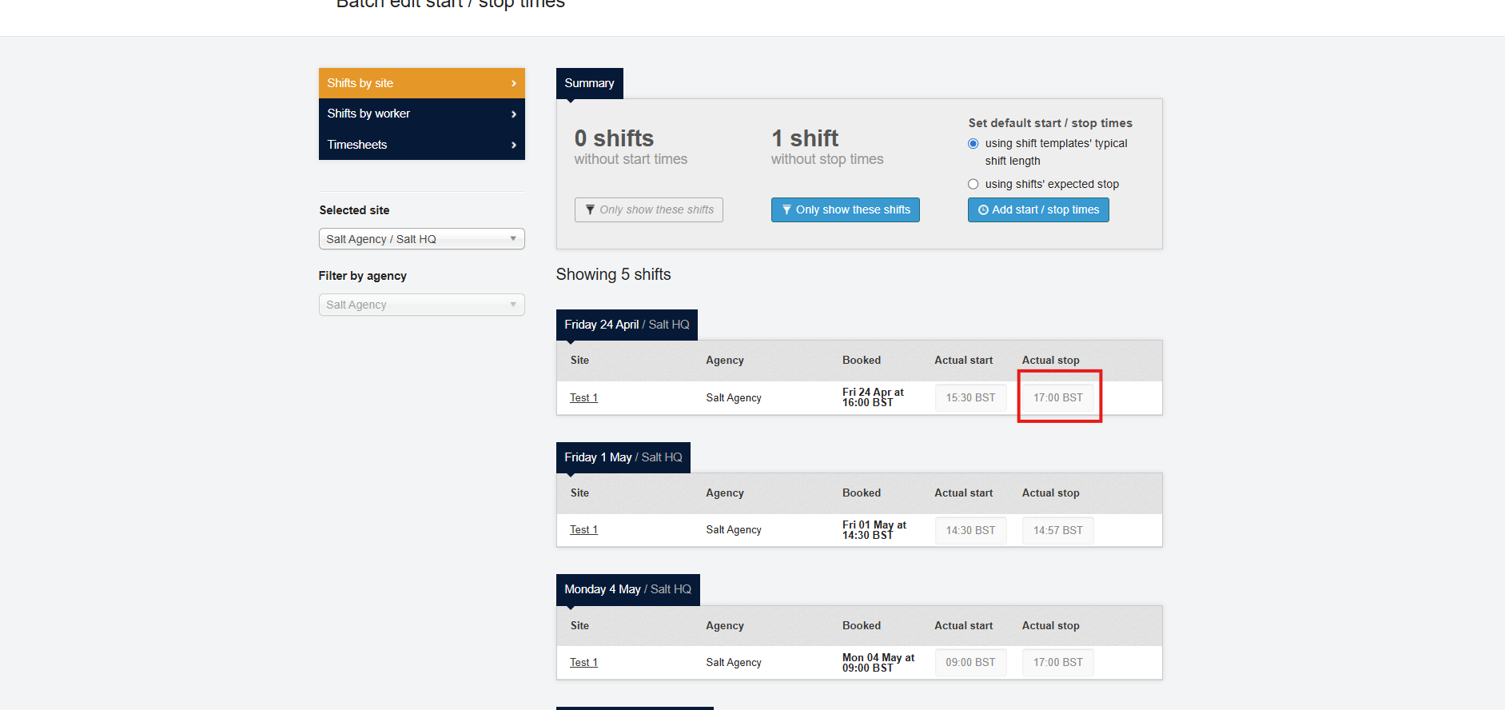Click the '0 shifts' without start times text
The height and width of the screenshot is (710, 1505).
tap(614, 138)
